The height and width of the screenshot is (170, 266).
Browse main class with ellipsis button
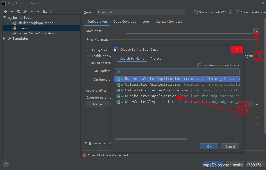tap(256, 31)
